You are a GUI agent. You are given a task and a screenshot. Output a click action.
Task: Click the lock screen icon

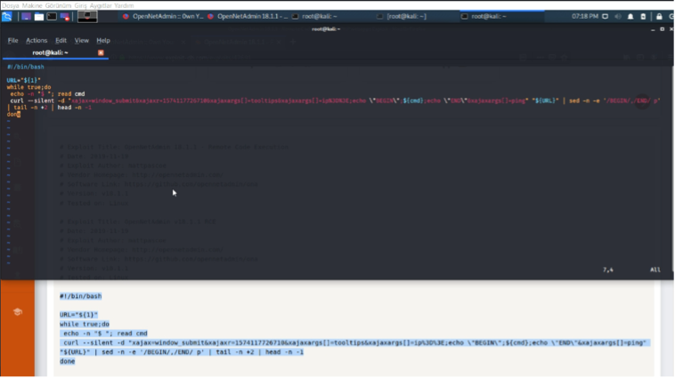659,16
